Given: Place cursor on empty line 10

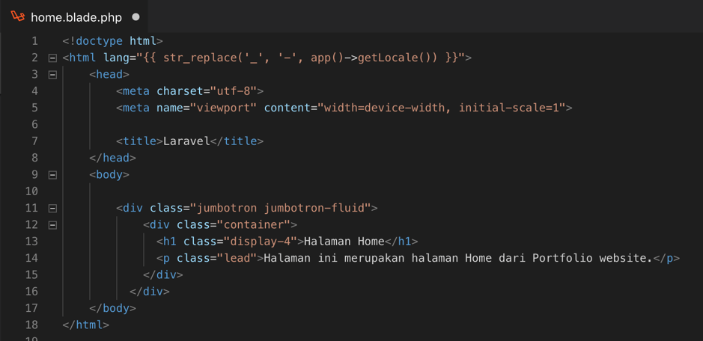Looking at the screenshot, I should [x=381, y=191].
